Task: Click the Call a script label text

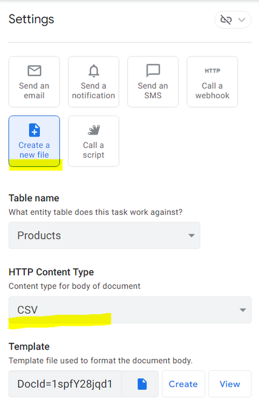Action: (x=93, y=150)
